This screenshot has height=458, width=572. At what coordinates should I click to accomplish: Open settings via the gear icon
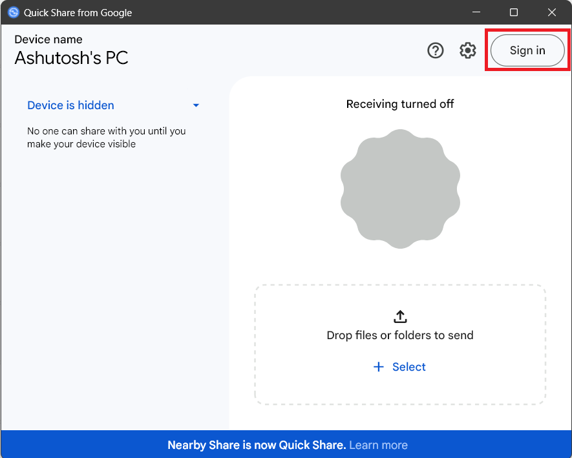467,50
